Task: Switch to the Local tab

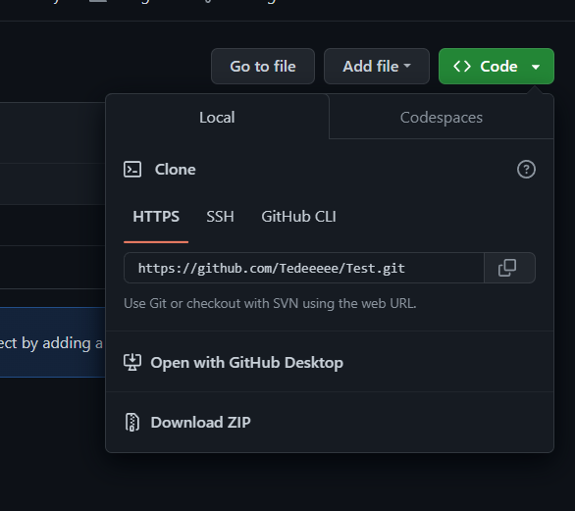Action: tap(217, 118)
